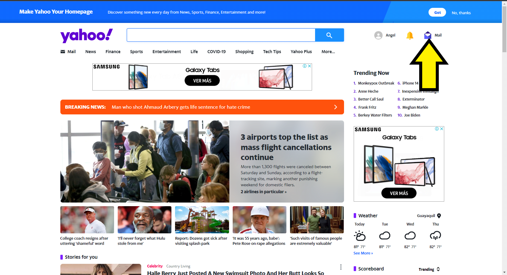Click the See More weather link
507x275 pixels.
coord(363,253)
